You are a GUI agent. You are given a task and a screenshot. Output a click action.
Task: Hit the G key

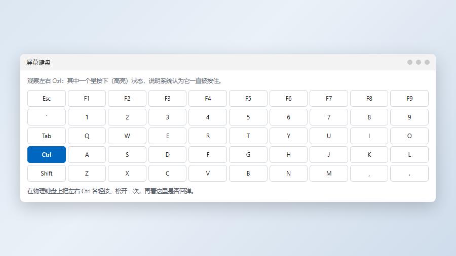248,155
